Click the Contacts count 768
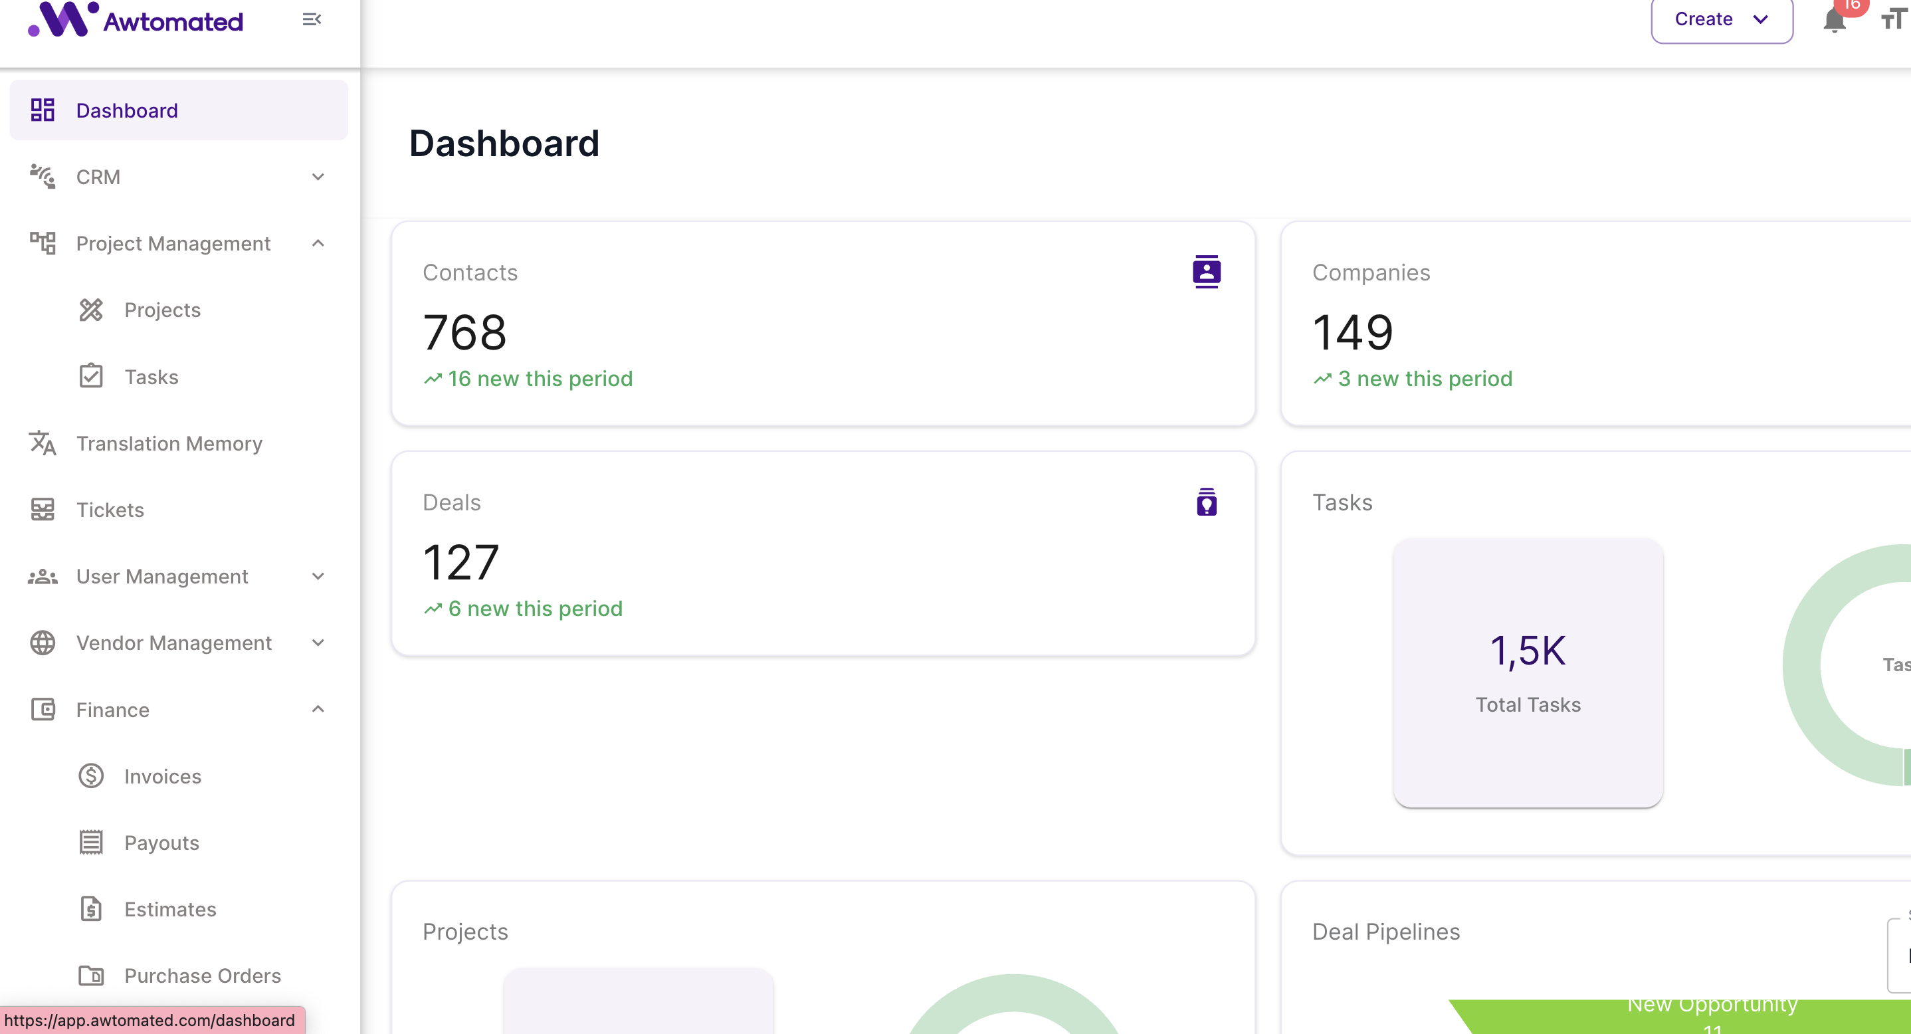 pyautogui.click(x=464, y=332)
